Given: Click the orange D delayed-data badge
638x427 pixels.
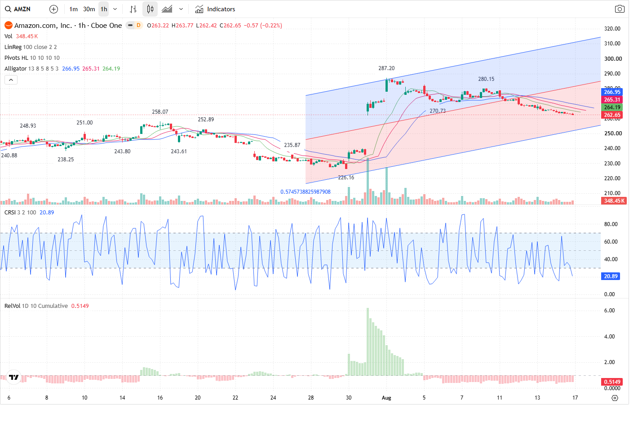Looking at the screenshot, I should tap(138, 25).
